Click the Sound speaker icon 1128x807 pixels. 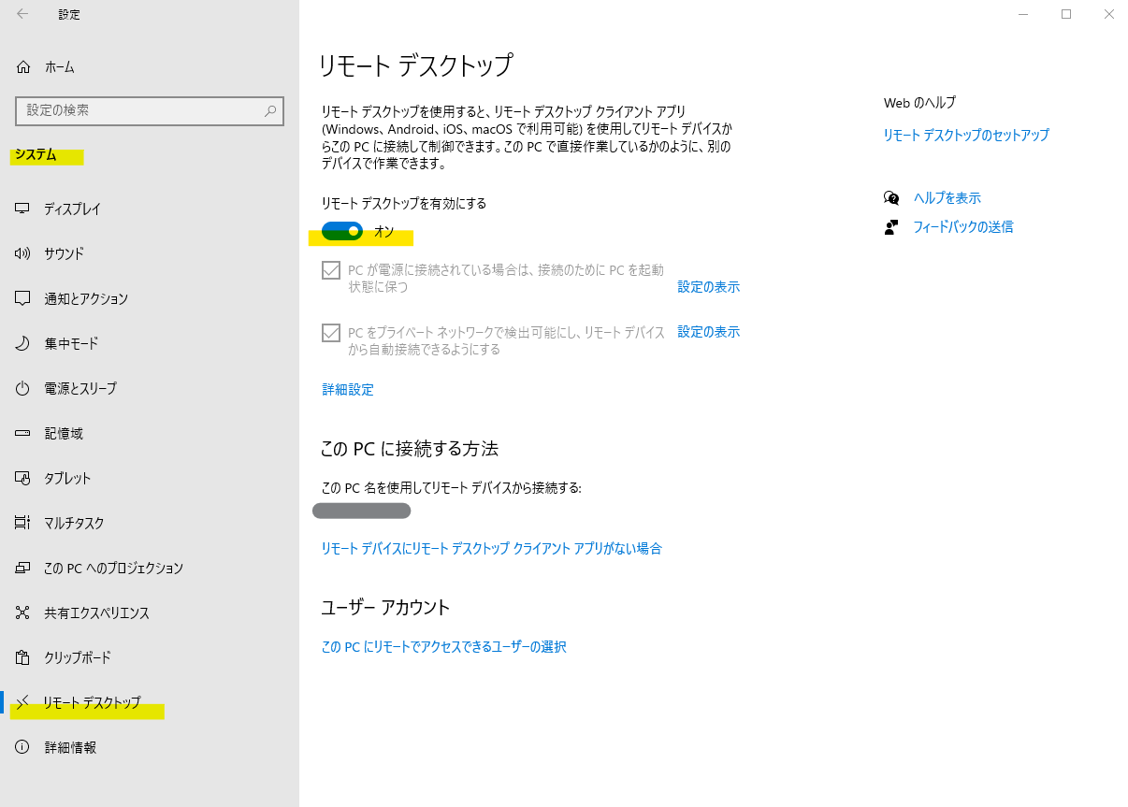23,253
